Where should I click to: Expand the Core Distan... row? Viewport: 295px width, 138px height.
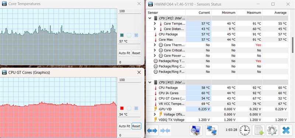155,29
